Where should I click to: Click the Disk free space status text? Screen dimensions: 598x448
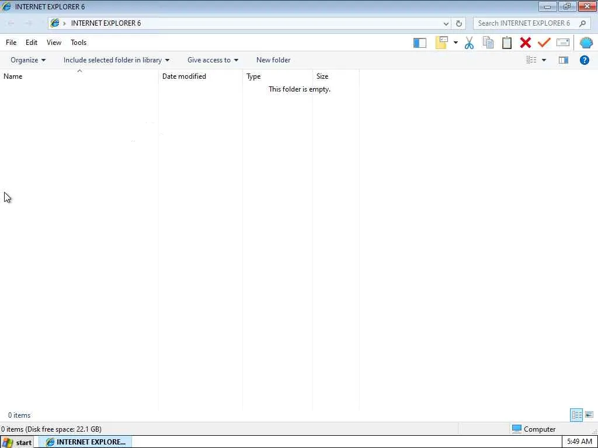click(x=51, y=429)
